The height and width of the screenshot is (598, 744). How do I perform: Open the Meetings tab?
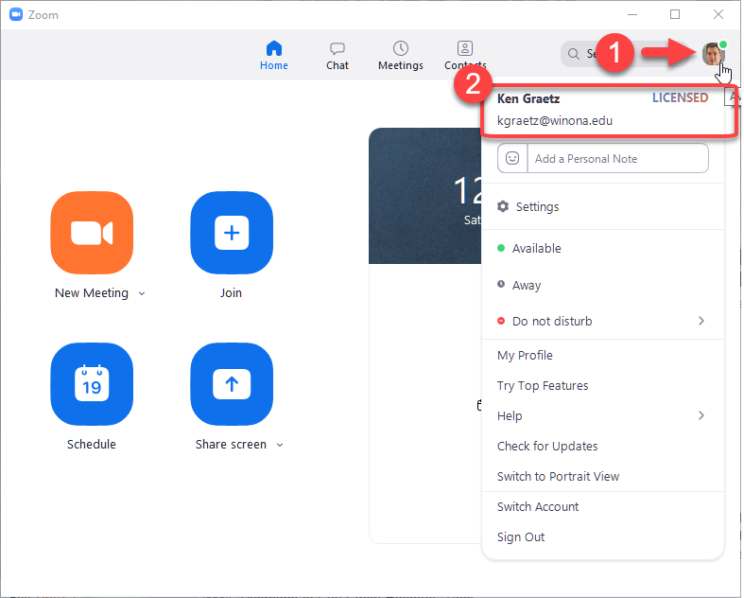click(401, 56)
